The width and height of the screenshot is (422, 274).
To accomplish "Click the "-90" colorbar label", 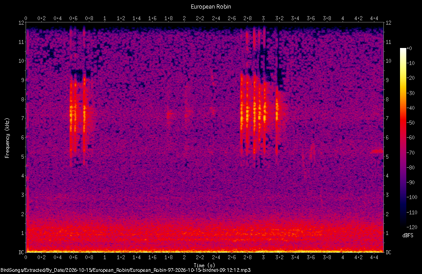I will tap(410, 183).
